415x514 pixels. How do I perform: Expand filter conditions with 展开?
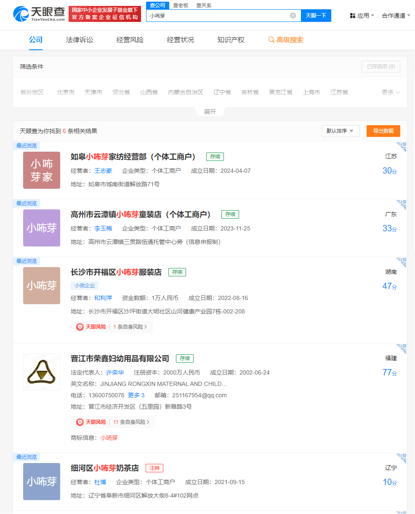click(210, 112)
